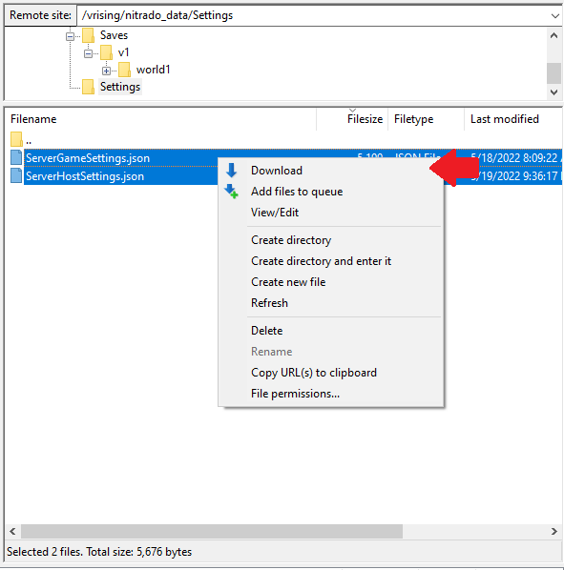
Task: Click the 5/18/2022 8:09:22 modified date
Action: 516,158
